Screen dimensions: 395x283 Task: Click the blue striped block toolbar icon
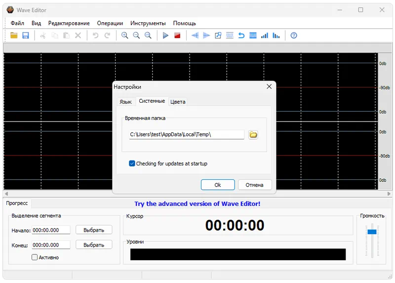(253, 36)
